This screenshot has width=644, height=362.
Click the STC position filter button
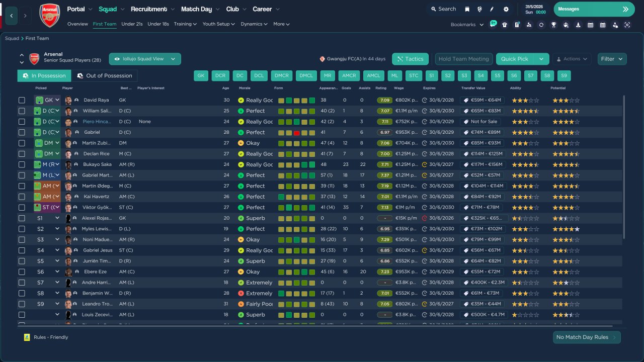point(413,76)
